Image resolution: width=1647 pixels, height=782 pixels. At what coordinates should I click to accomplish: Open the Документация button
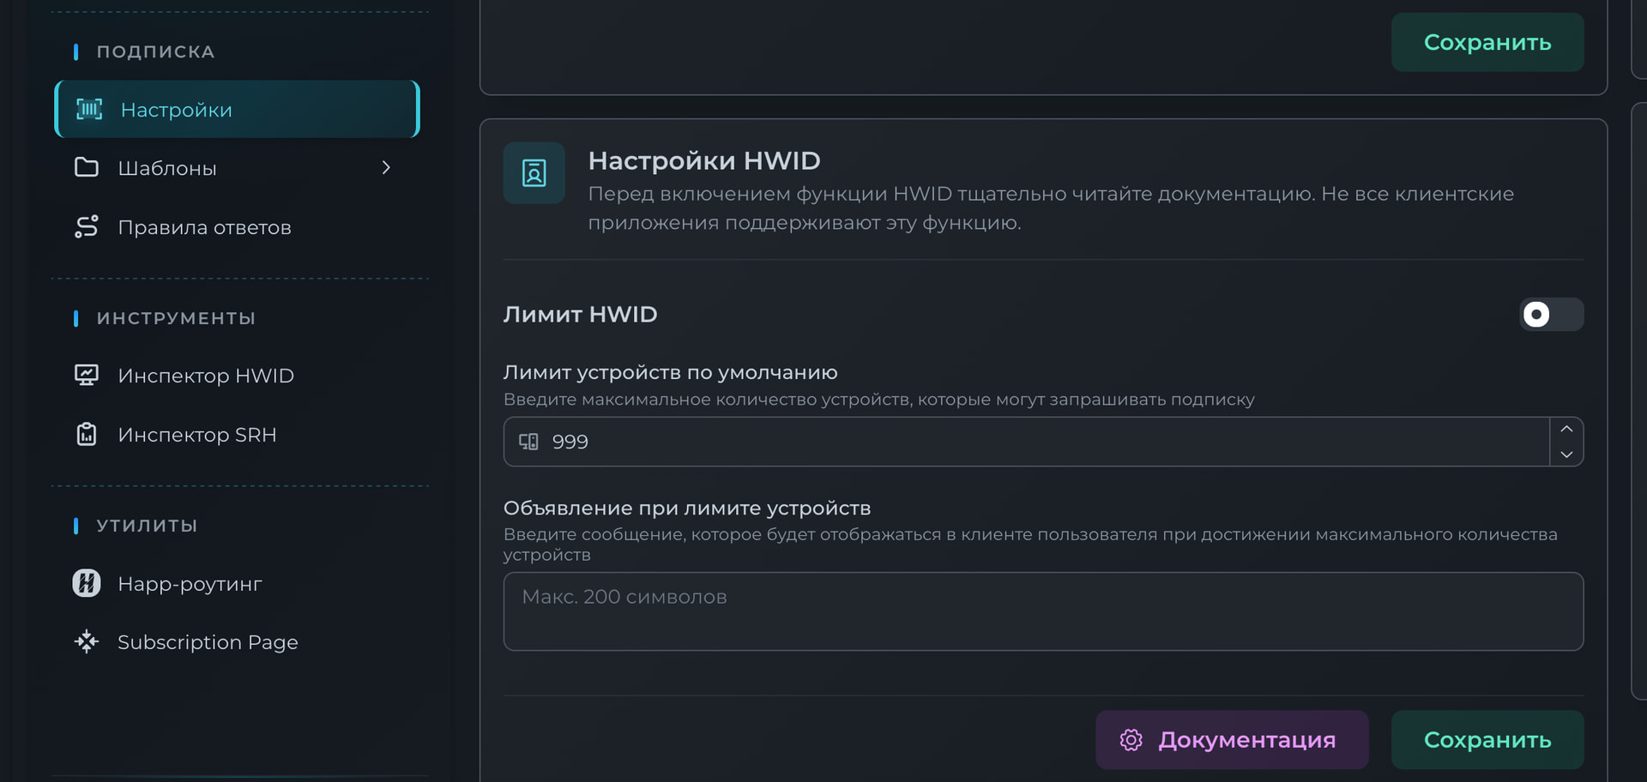tap(1231, 739)
